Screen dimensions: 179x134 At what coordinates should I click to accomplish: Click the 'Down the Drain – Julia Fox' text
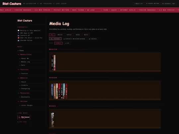point(31,38)
